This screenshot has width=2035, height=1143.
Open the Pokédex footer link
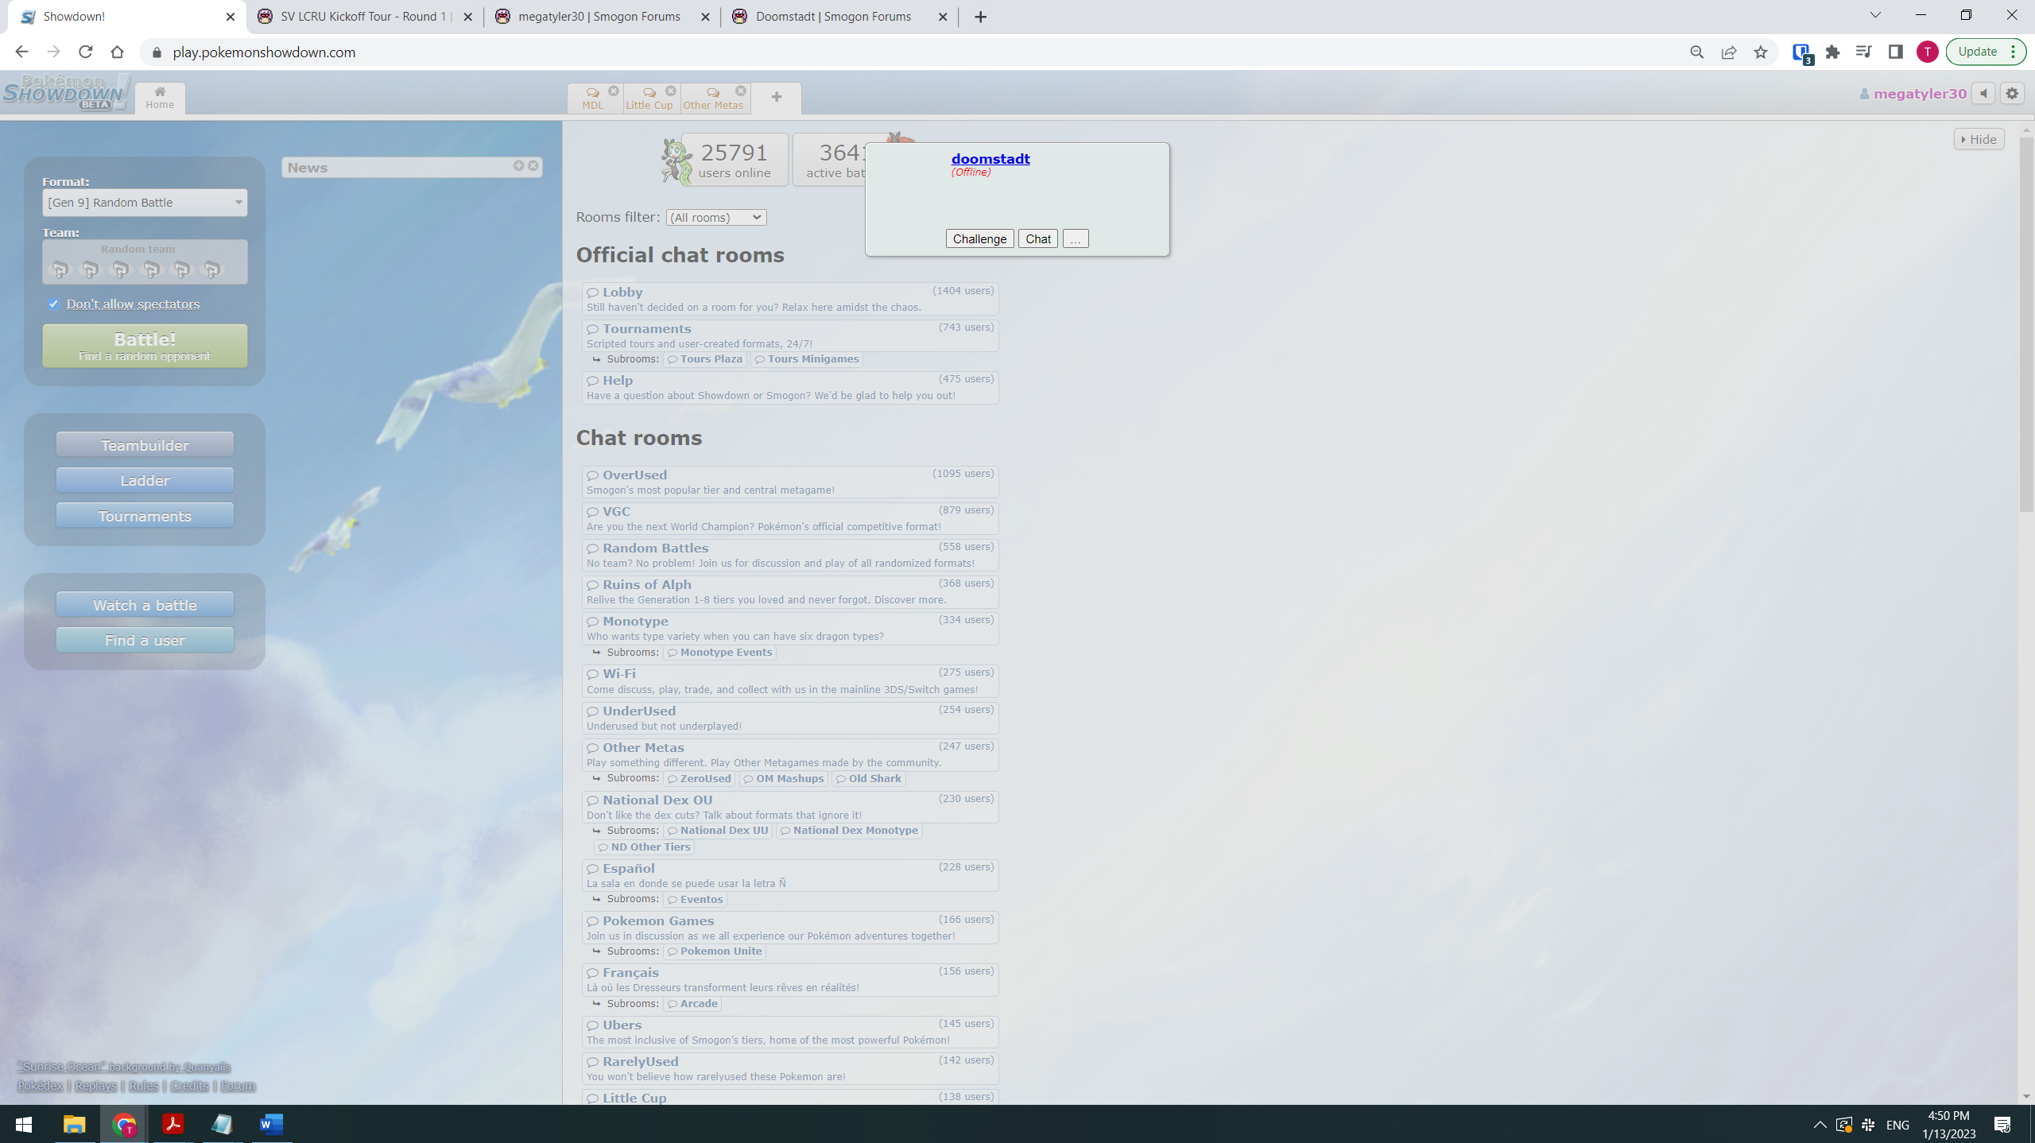tap(41, 1086)
